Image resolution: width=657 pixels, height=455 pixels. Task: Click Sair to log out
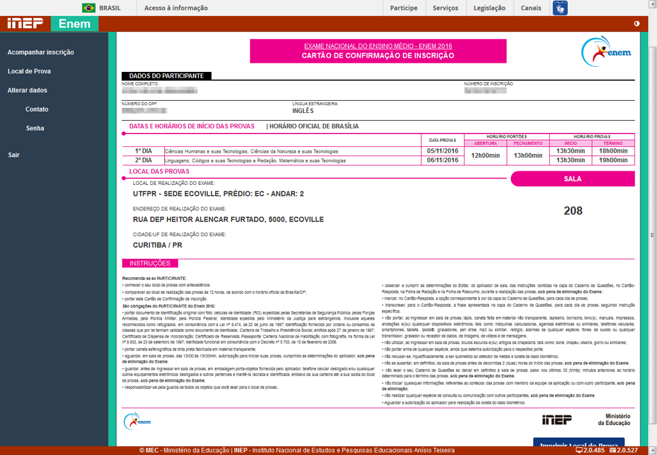pyautogui.click(x=13, y=155)
